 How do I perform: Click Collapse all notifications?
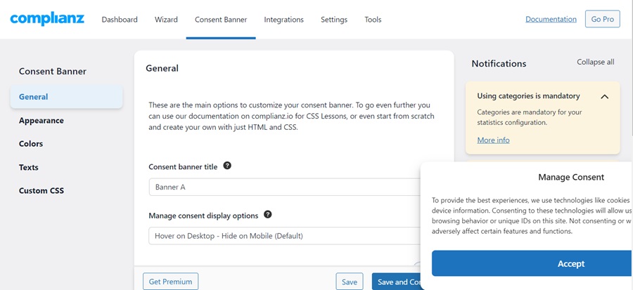[596, 62]
